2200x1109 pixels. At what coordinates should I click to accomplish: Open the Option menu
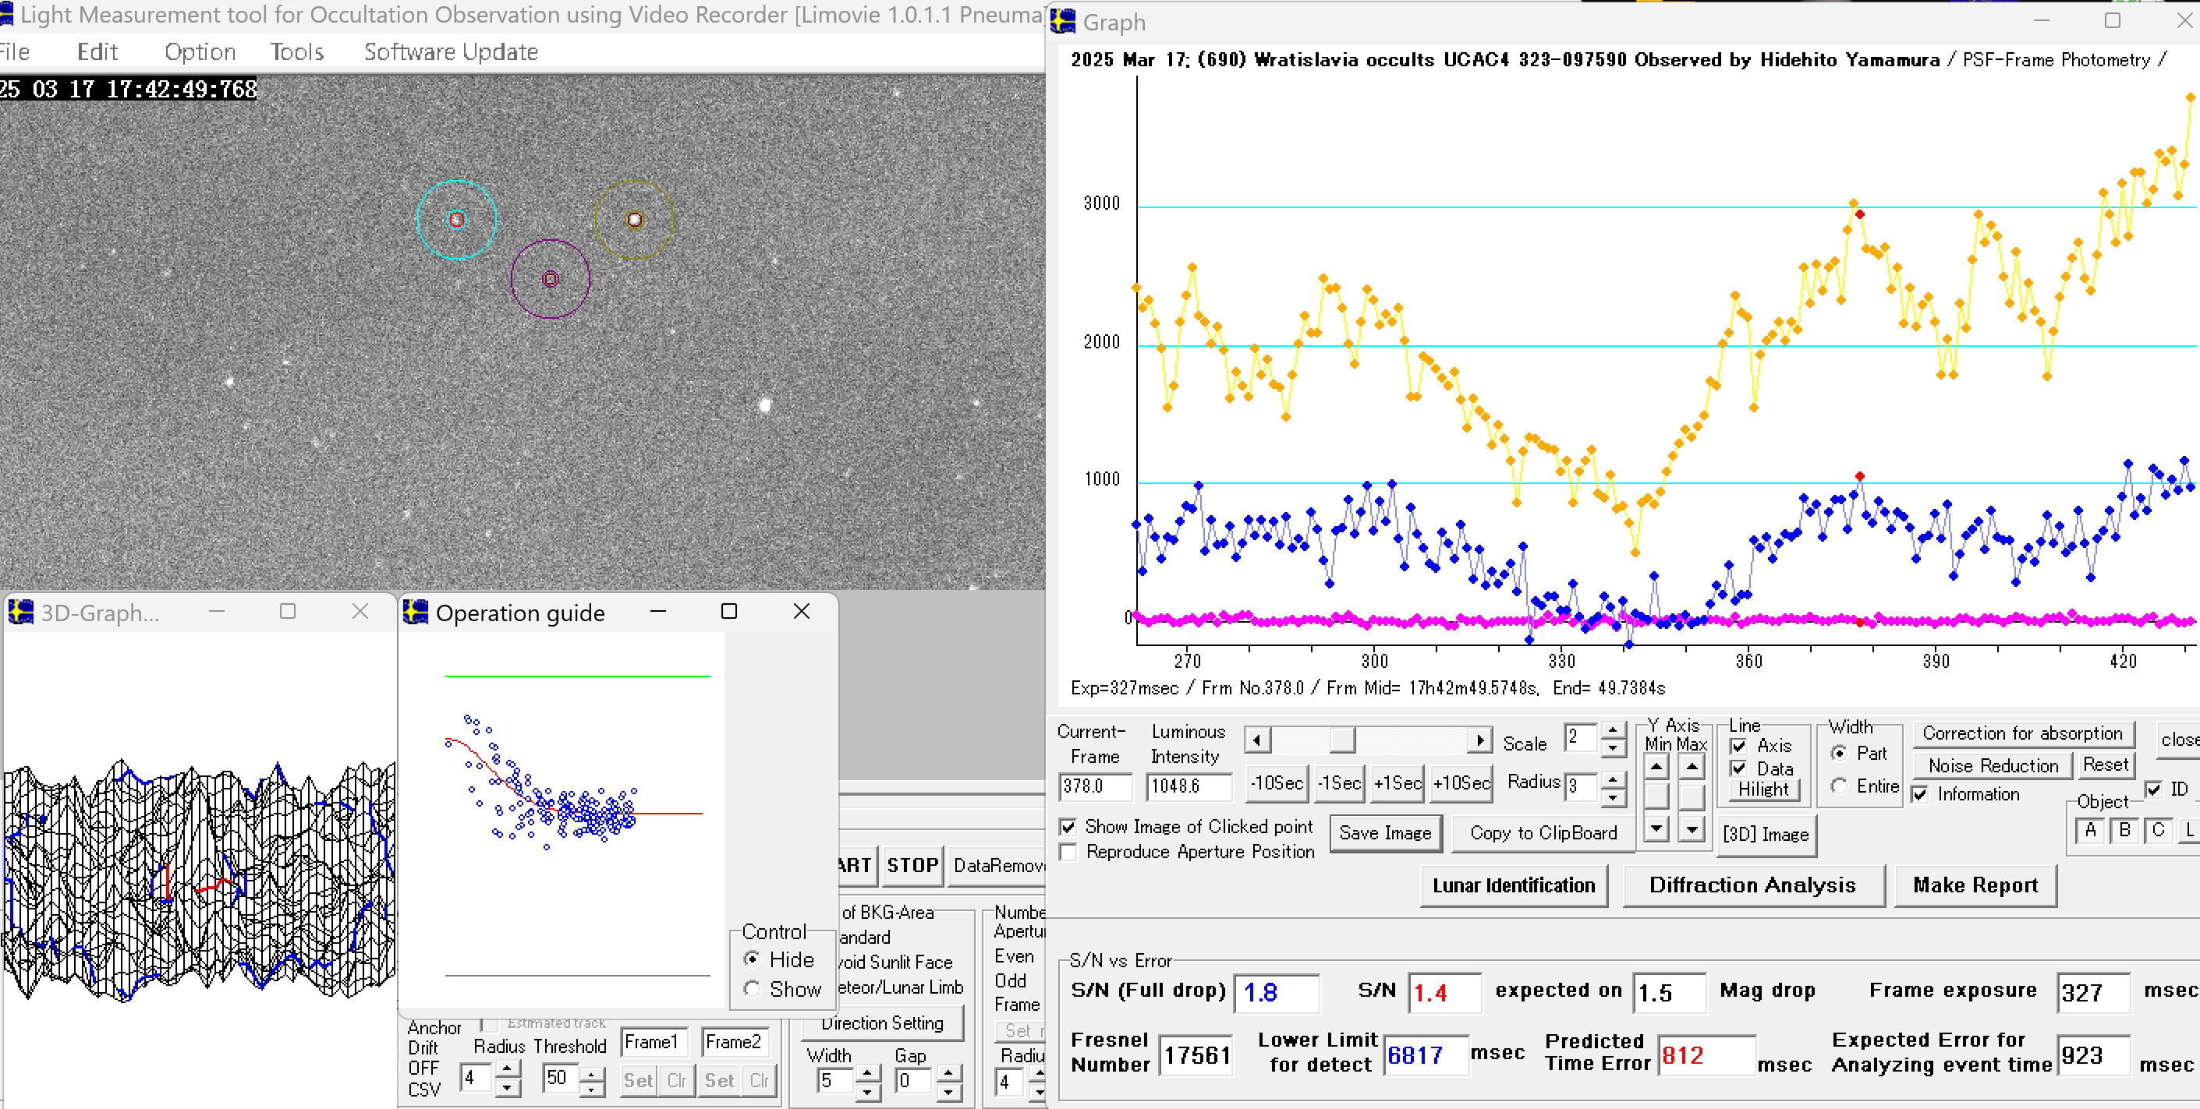200,52
